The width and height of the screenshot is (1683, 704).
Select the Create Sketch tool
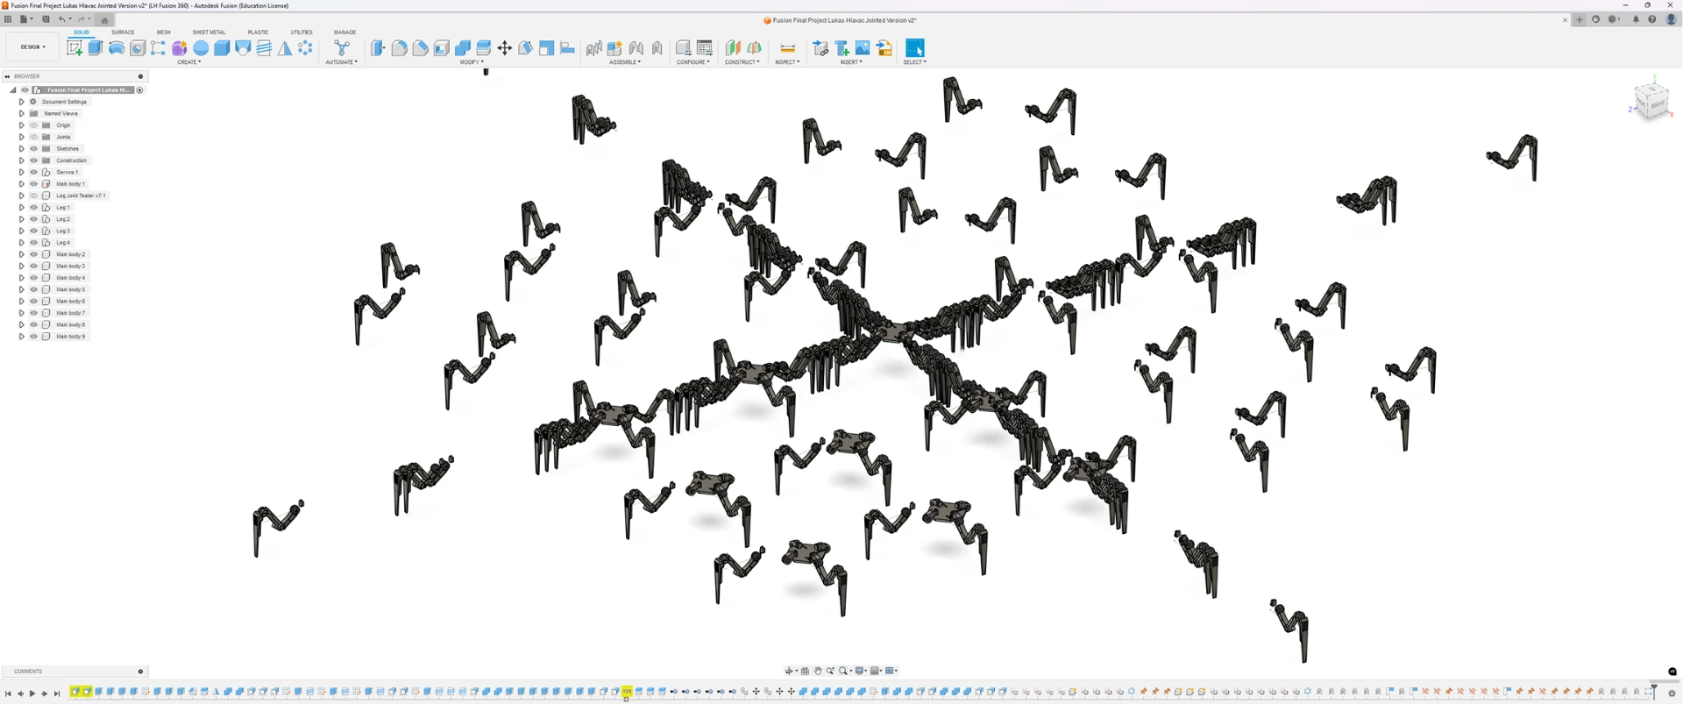tap(75, 48)
